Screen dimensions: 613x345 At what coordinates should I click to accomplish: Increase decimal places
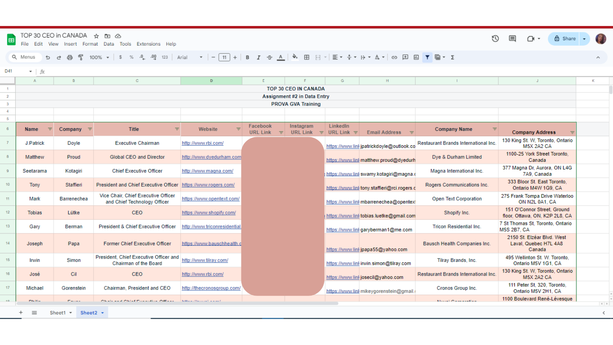[153, 57]
